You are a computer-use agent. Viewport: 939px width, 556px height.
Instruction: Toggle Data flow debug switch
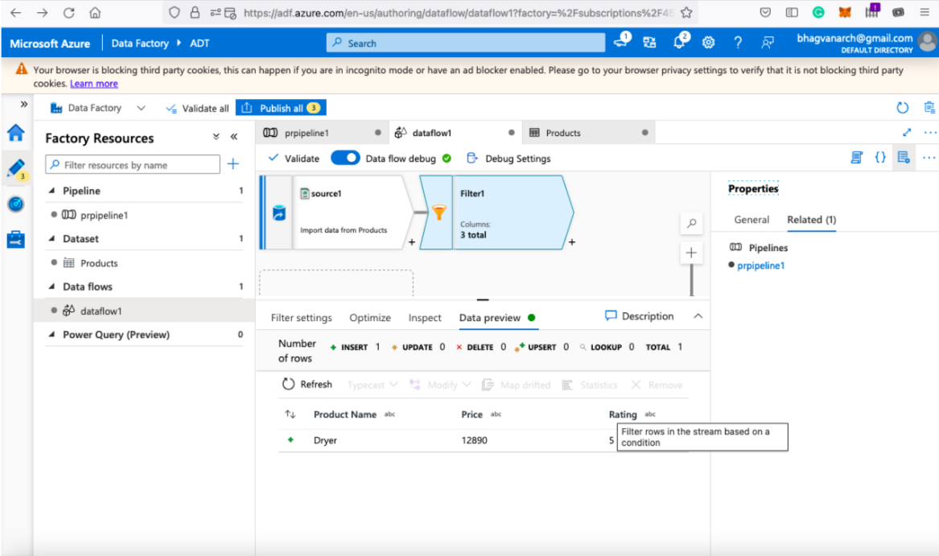345,159
